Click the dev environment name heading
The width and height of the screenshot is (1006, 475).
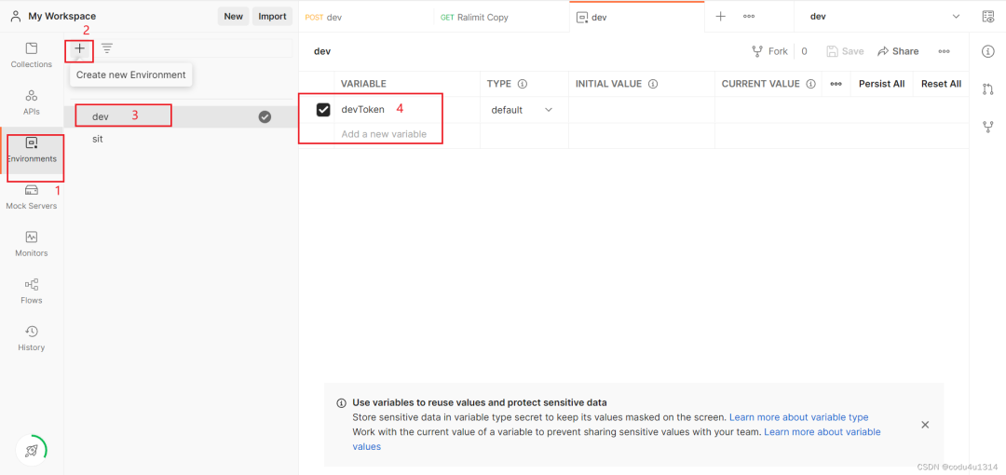tap(322, 51)
